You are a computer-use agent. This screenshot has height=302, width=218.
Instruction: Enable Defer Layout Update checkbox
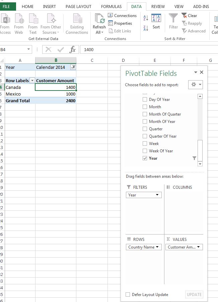point(128,295)
